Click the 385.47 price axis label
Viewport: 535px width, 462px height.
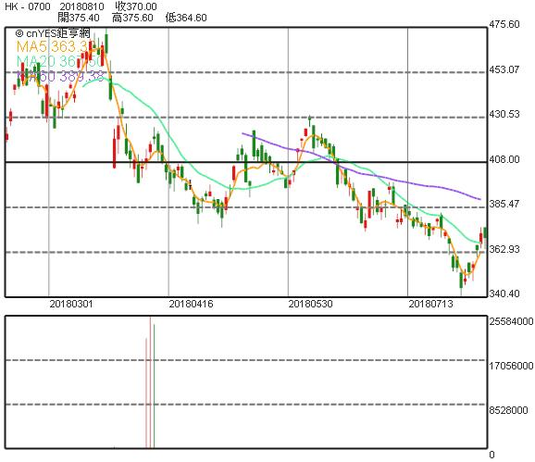tap(504, 204)
